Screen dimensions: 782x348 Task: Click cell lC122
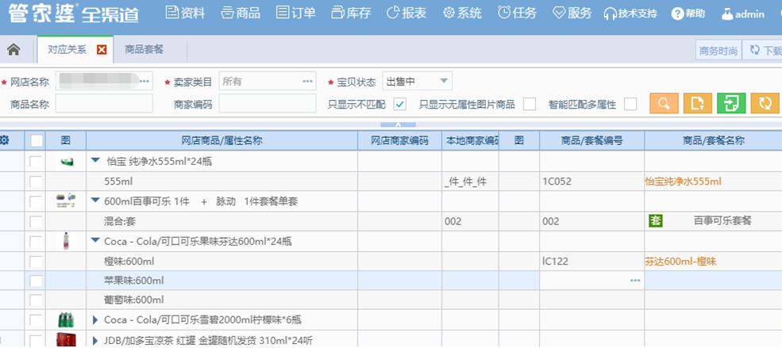[x=591, y=261]
